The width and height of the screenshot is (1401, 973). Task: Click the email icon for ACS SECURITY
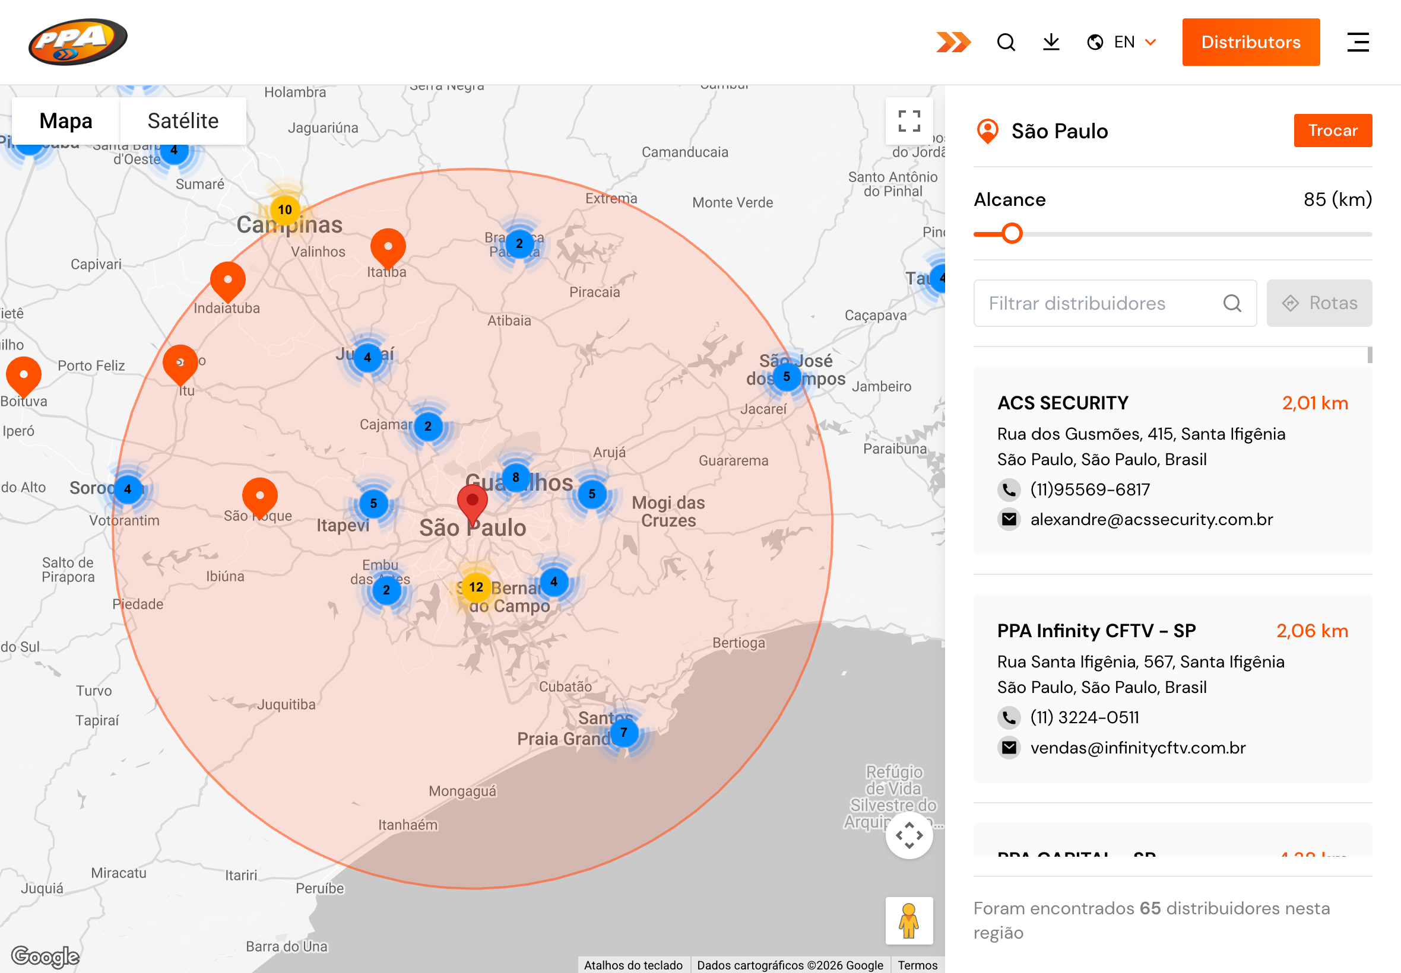(1009, 519)
